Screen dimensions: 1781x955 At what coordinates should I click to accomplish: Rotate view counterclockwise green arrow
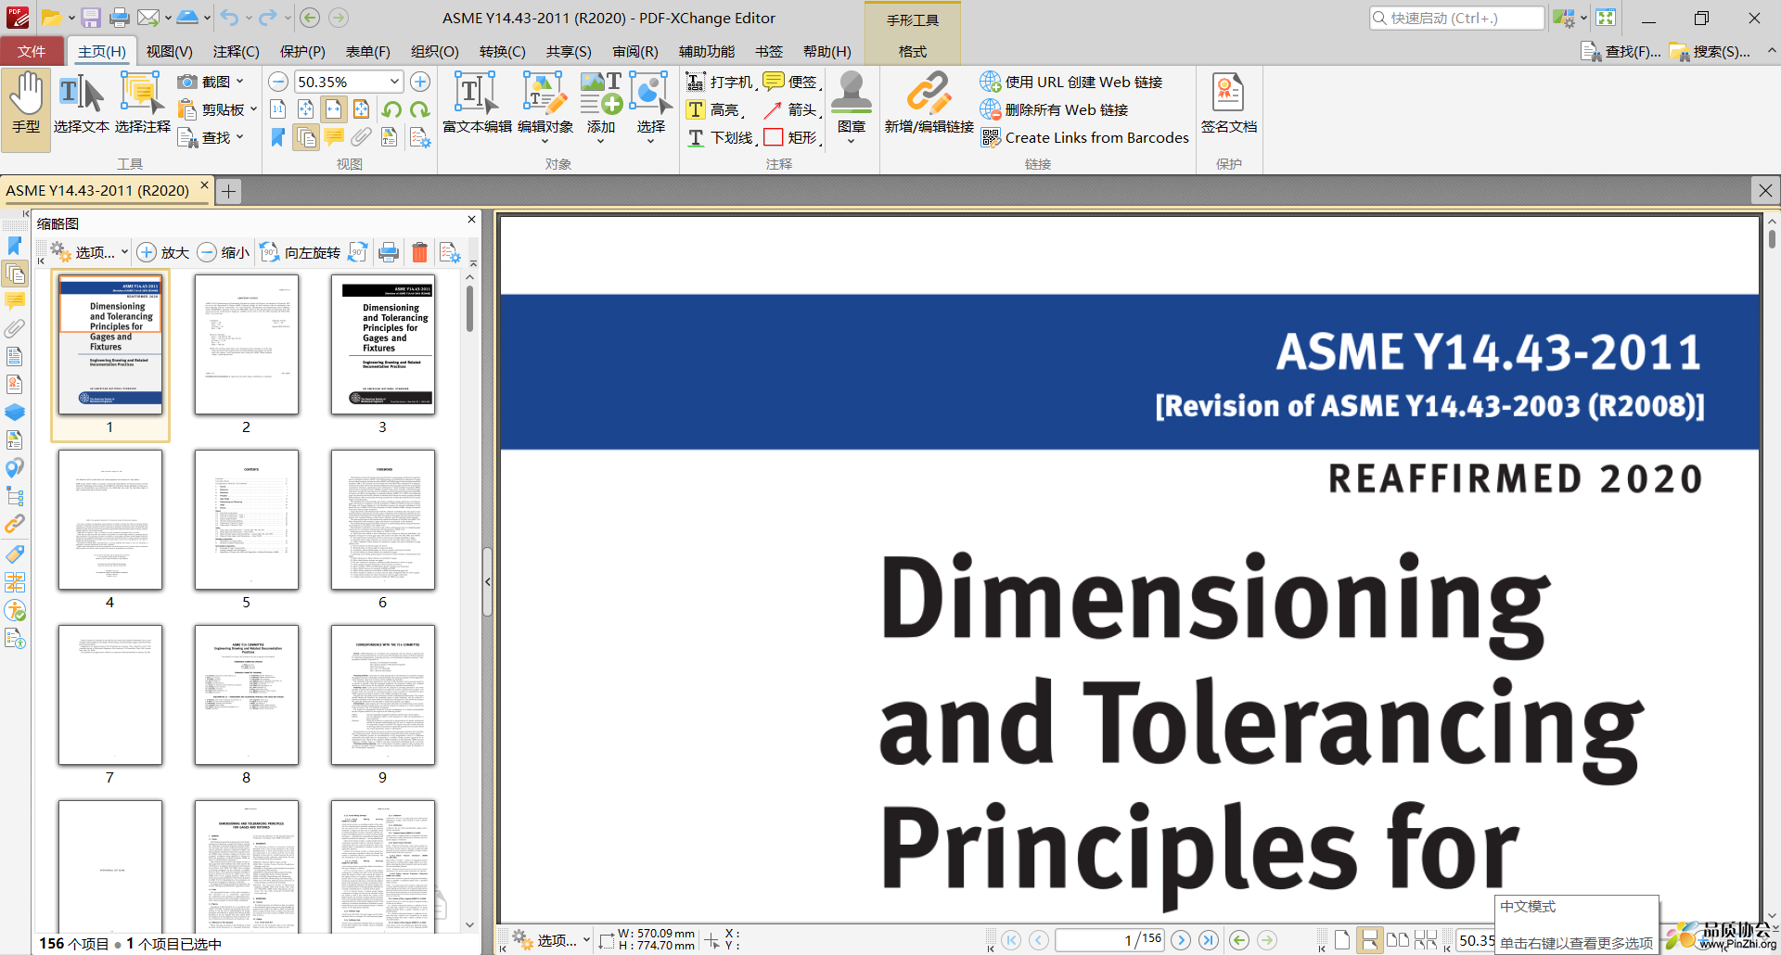click(391, 109)
